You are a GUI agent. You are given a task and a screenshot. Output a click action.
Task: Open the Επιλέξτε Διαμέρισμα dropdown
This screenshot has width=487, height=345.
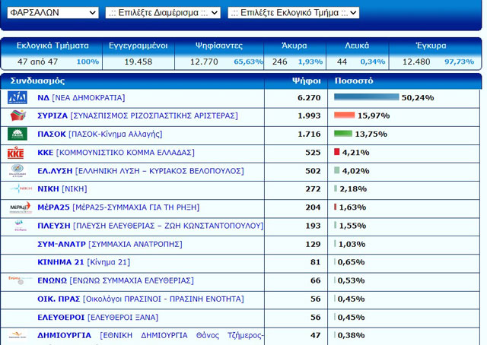pos(162,13)
